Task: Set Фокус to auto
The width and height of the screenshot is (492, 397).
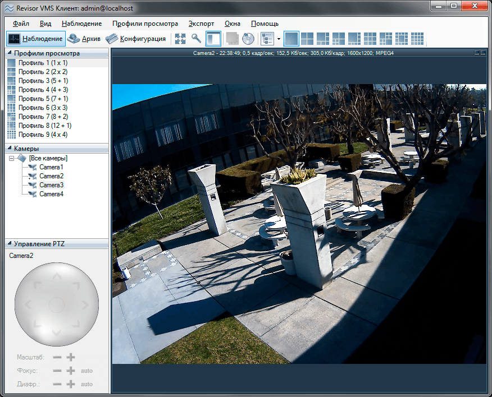Action: point(86,371)
